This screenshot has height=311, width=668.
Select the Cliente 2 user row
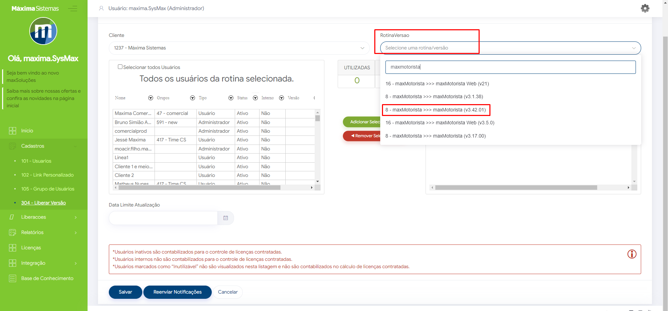(214, 176)
